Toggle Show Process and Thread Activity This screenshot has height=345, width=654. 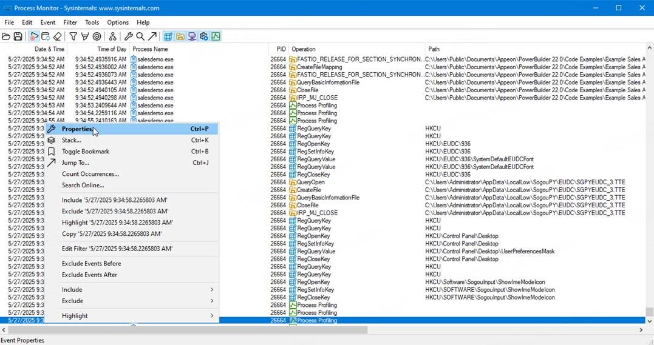(204, 36)
